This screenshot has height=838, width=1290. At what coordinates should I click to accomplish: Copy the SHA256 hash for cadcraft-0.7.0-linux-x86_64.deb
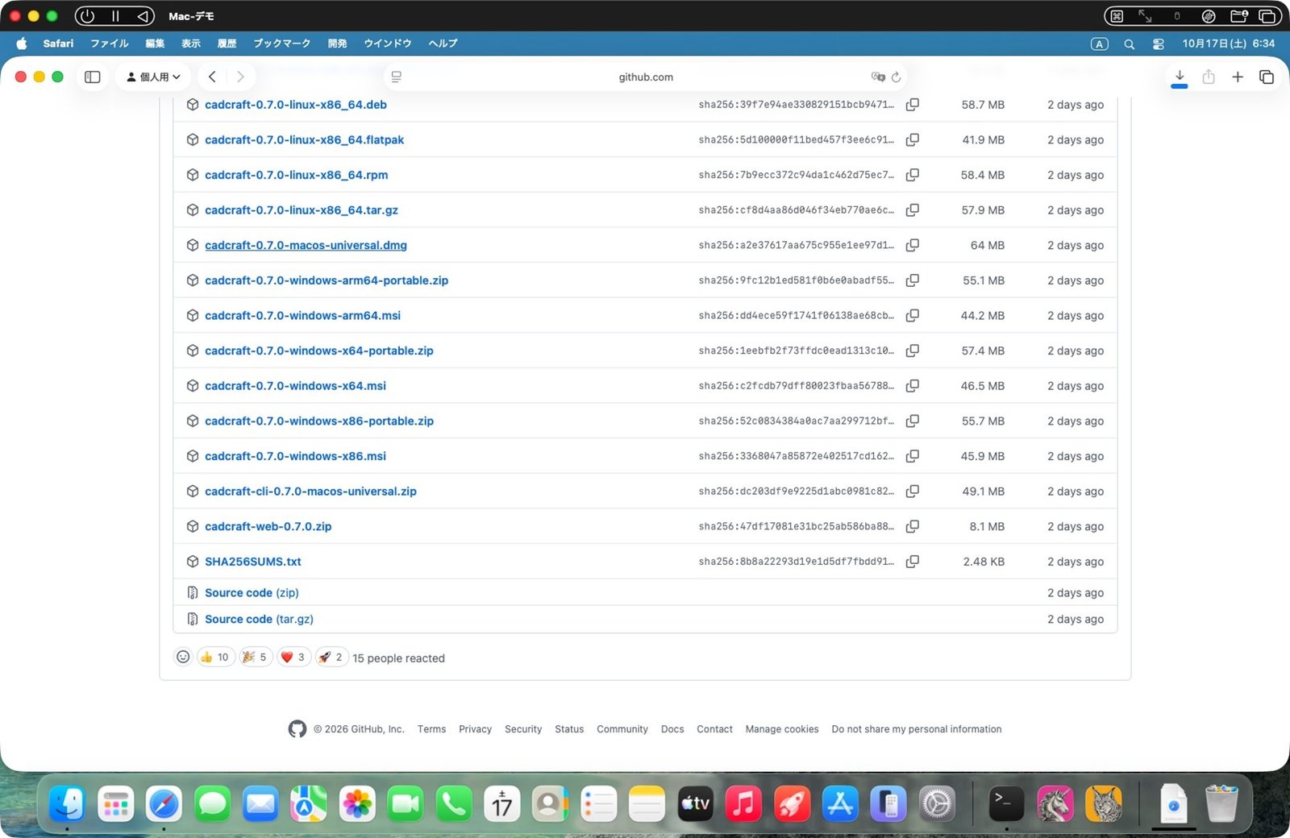click(912, 105)
